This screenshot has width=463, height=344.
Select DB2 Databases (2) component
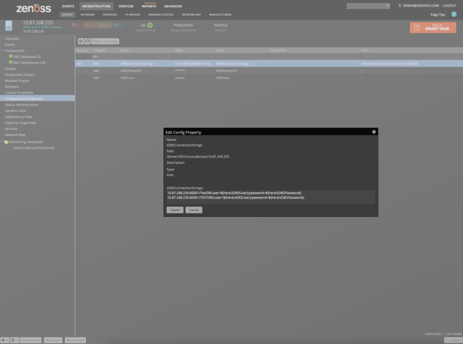tap(27, 57)
